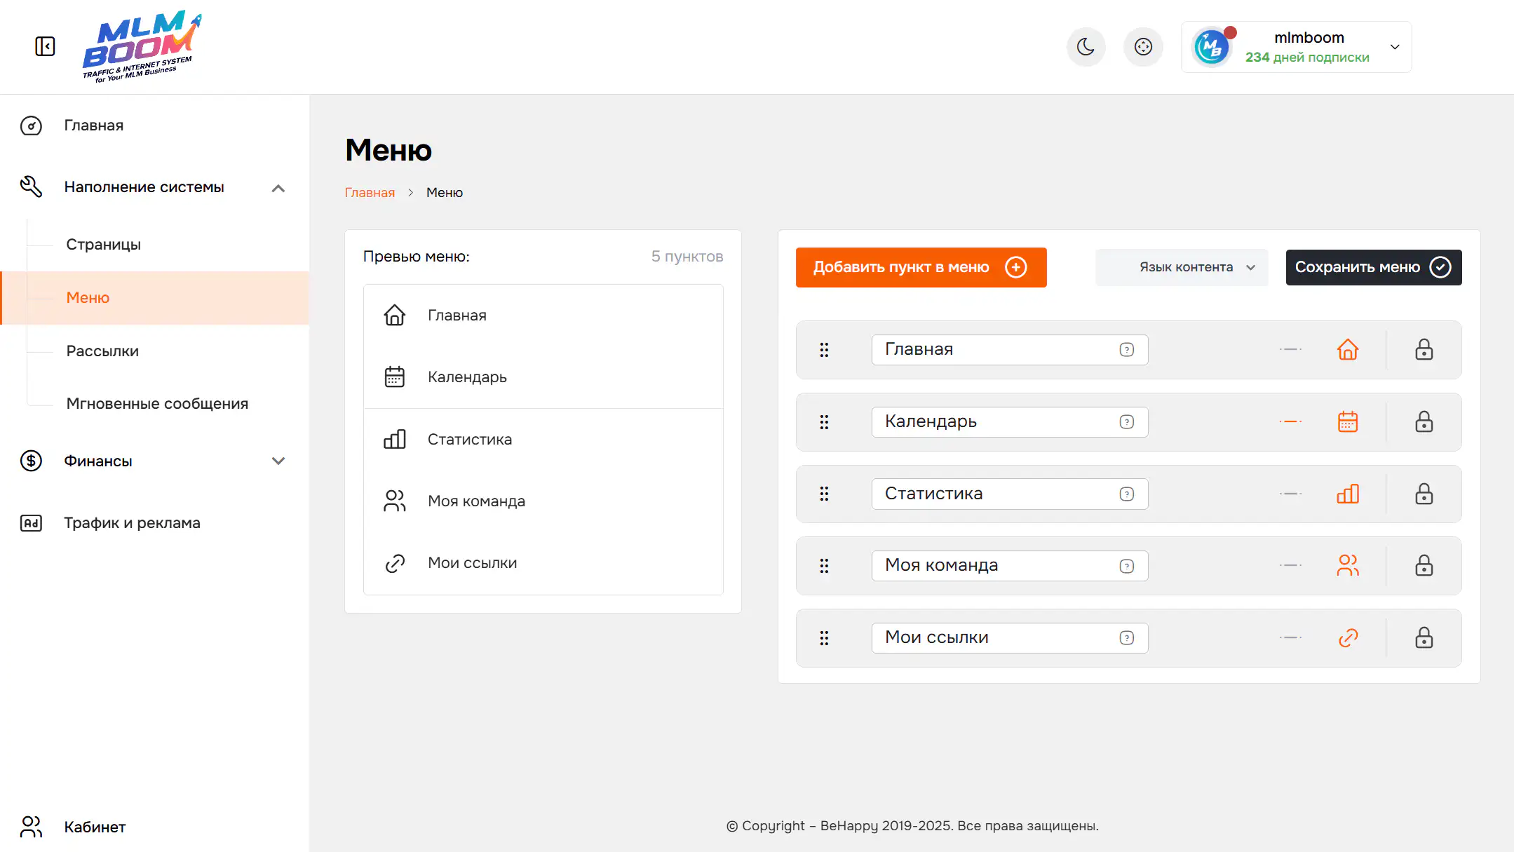Collapse the Наполнение системы section
The image size is (1514, 852).
click(278, 188)
